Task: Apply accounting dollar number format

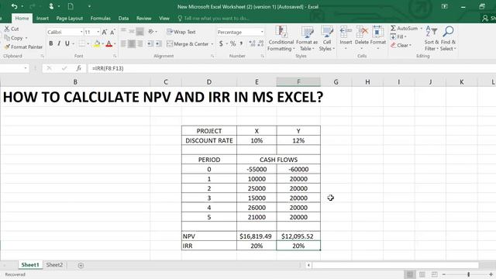Action: click(221, 43)
